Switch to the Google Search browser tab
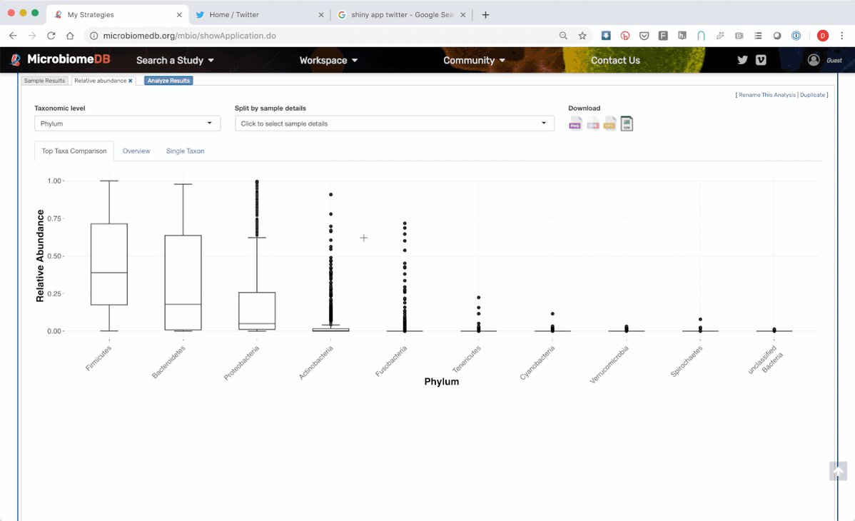 pos(402,15)
